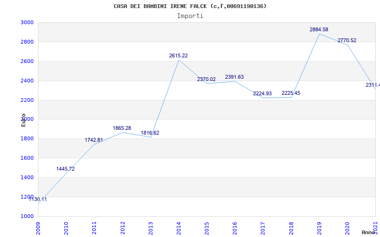380x237 pixels.
Task: Click the 3000 y-axis tick label
Action: 27,22
